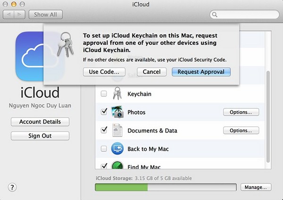Open Options for Documents & Data
The height and width of the screenshot is (200, 283).
tap(241, 130)
